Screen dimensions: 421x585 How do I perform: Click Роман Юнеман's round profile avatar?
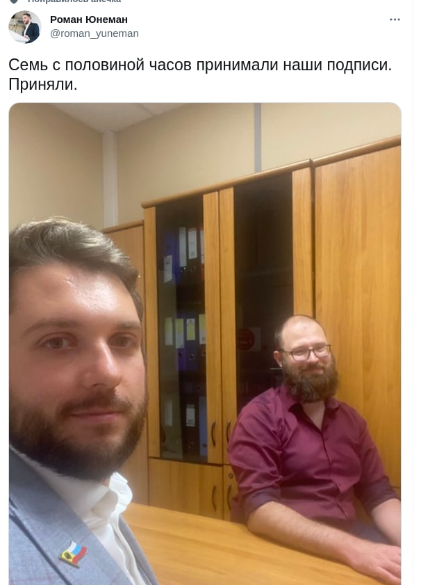pyautogui.click(x=25, y=27)
